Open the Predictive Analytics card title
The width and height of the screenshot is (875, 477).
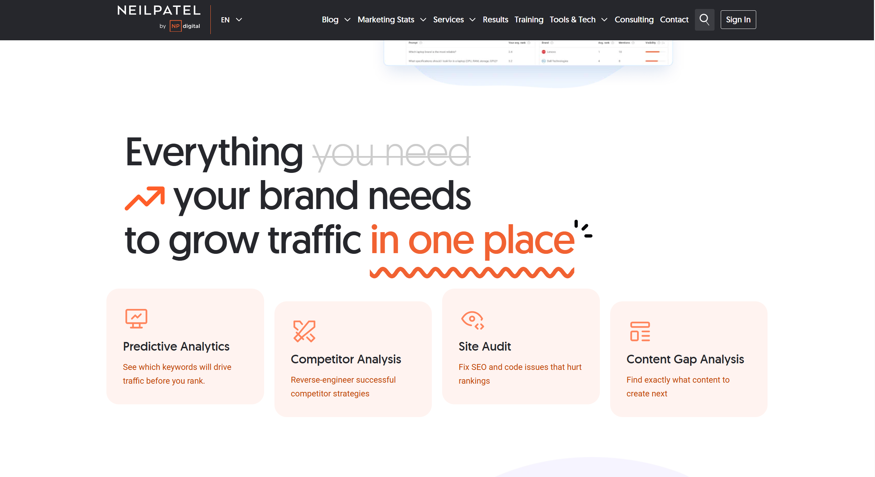coord(176,346)
